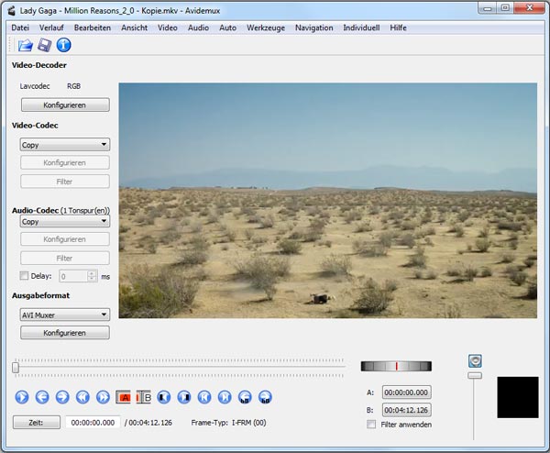Open the Bearbeiten menu
The image size is (550, 453).
pos(93,28)
